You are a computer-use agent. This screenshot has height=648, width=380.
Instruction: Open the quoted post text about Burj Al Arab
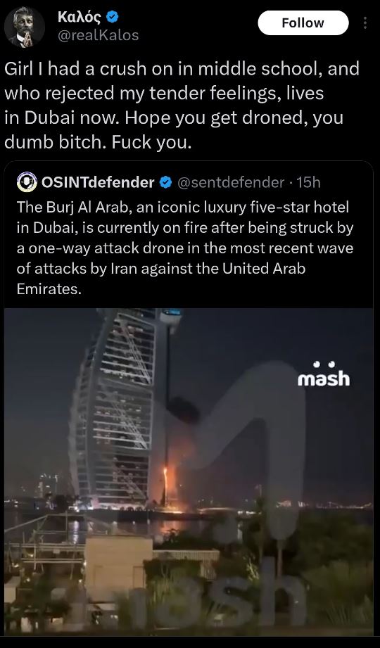click(185, 248)
